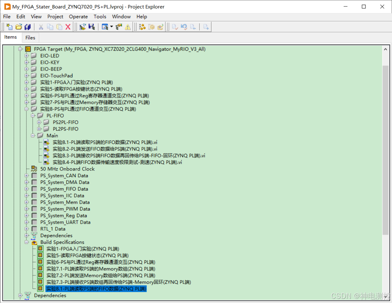Select the PS_System_UART Data item

65,222
